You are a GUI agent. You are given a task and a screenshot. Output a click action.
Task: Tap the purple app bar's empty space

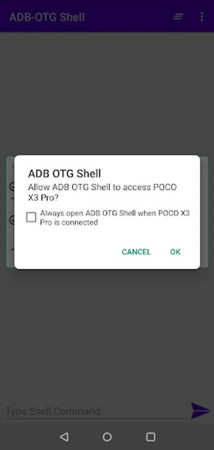tap(129, 16)
